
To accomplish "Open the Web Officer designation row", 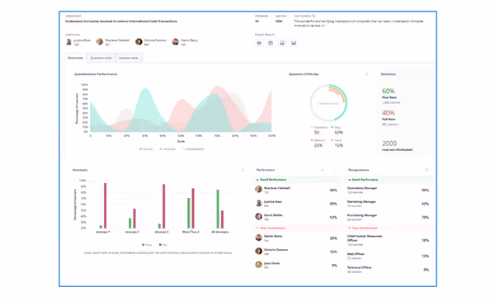I will point(389,256).
